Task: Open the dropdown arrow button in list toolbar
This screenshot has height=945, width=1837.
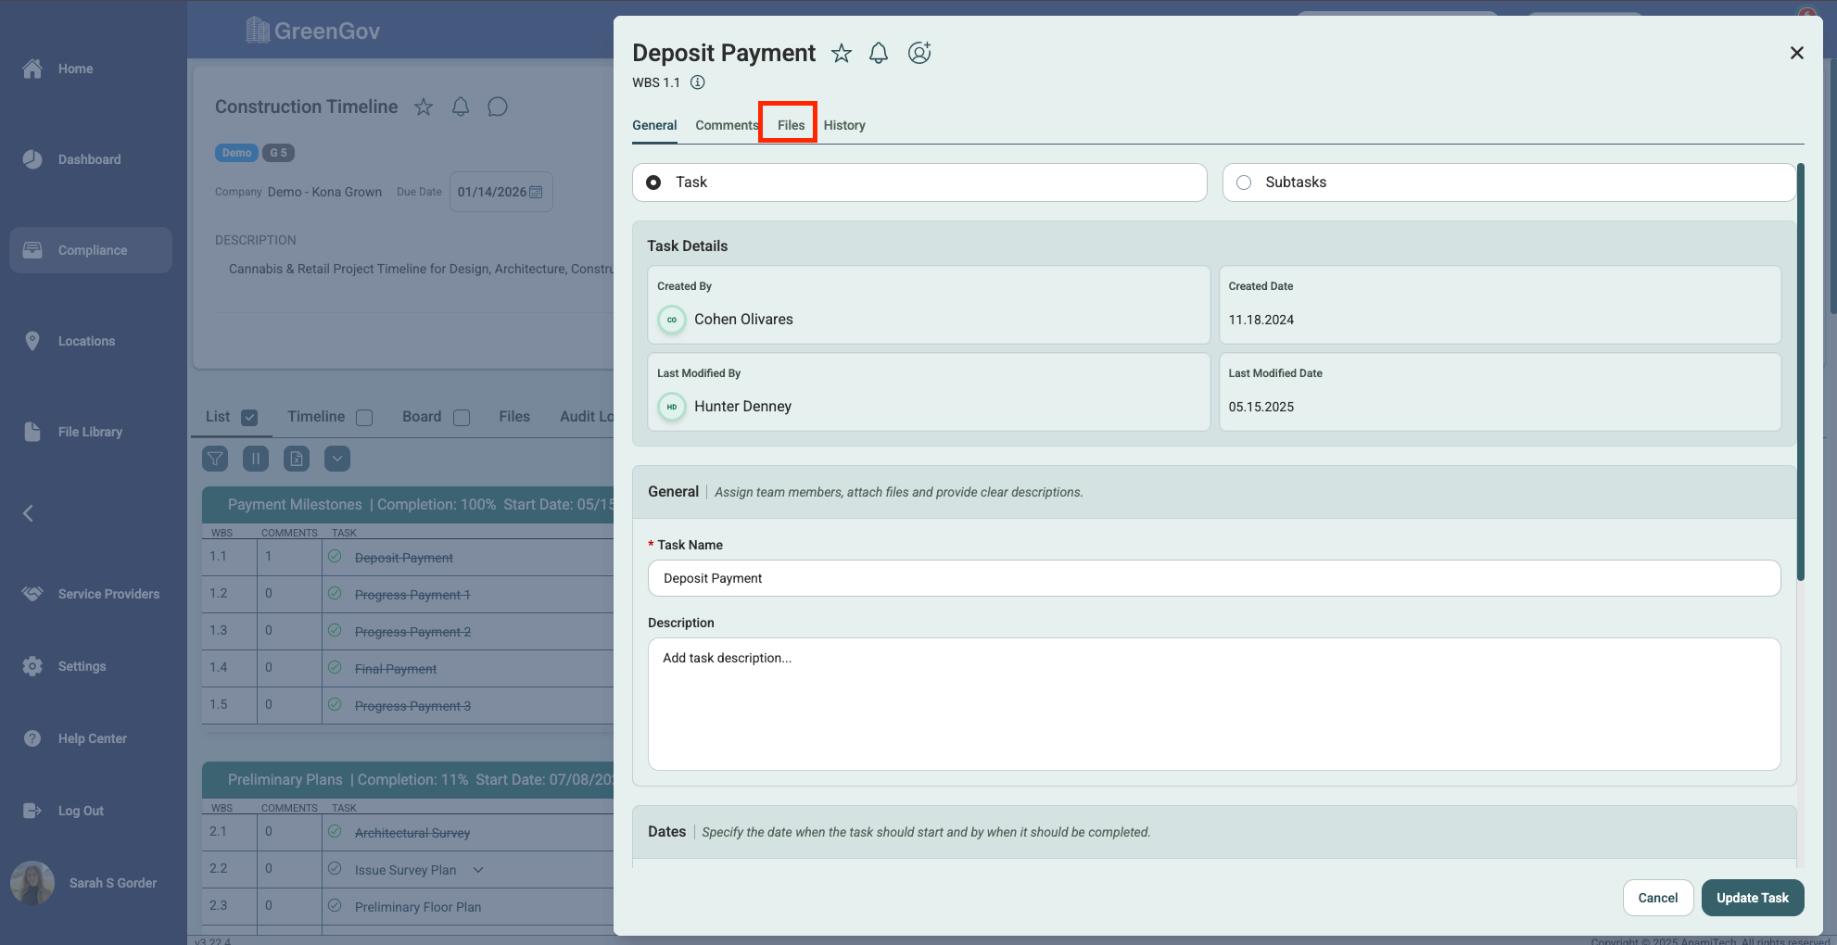Action: click(x=337, y=459)
